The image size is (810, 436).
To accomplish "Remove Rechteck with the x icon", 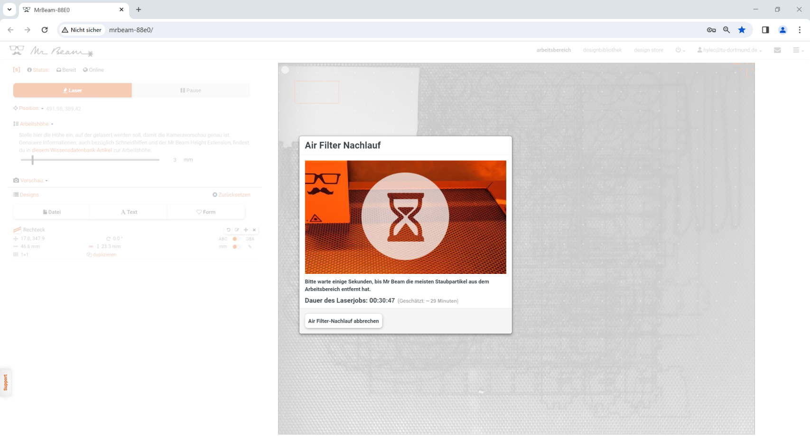I will click(x=254, y=230).
